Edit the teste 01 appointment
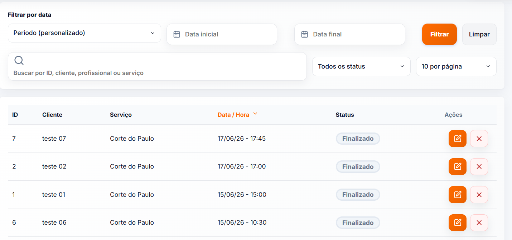 pos(458,195)
